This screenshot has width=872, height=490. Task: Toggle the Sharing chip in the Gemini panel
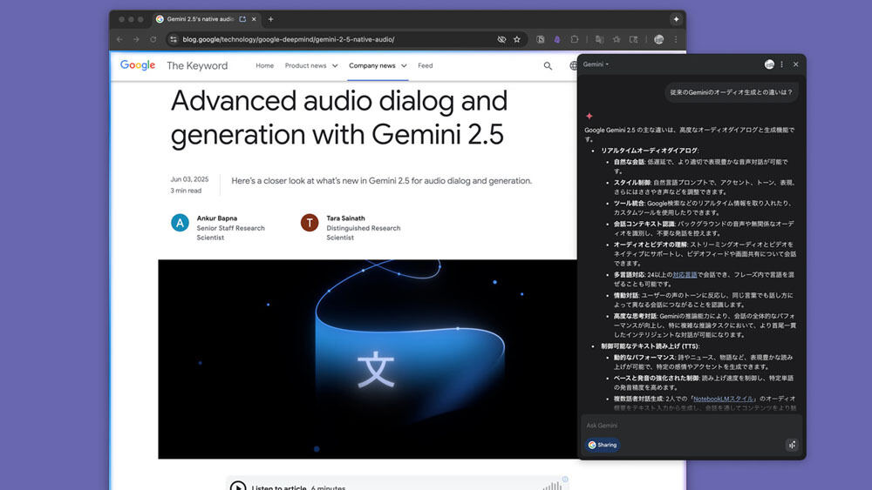(x=603, y=445)
